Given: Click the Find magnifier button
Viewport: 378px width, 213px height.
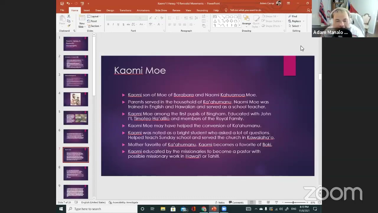Looking at the screenshot, I should point(293,16).
